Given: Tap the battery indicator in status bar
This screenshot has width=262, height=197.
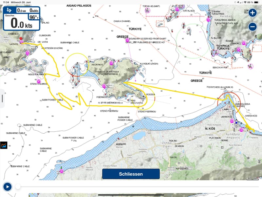Looking at the screenshot, I should tap(256, 2).
